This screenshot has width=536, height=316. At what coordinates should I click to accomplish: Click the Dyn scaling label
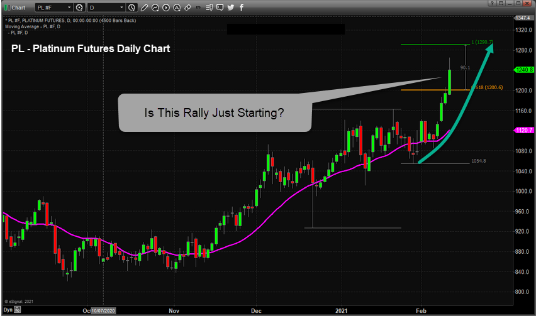point(8,310)
